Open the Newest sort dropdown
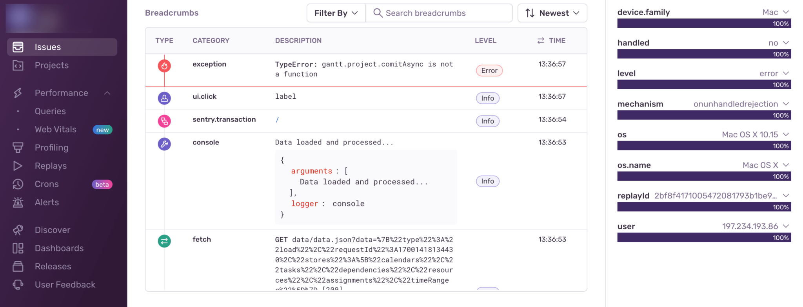The height and width of the screenshot is (307, 803). [552, 13]
